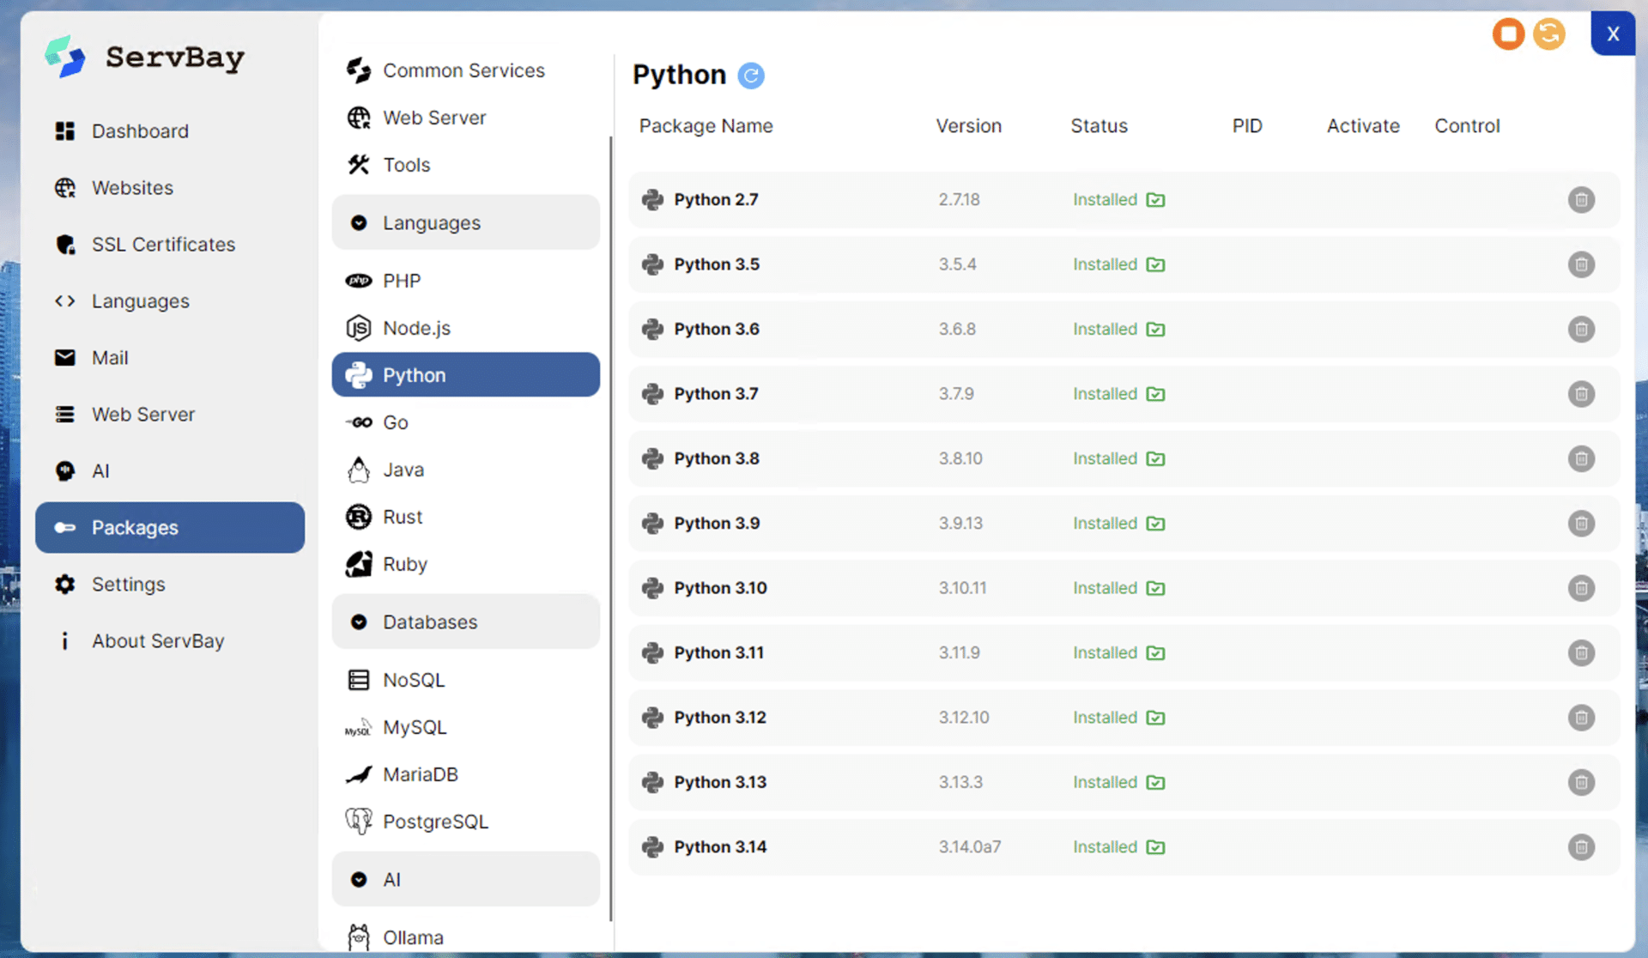Select Node.js in package list
The width and height of the screenshot is (1648, 958).
(416, 328)
